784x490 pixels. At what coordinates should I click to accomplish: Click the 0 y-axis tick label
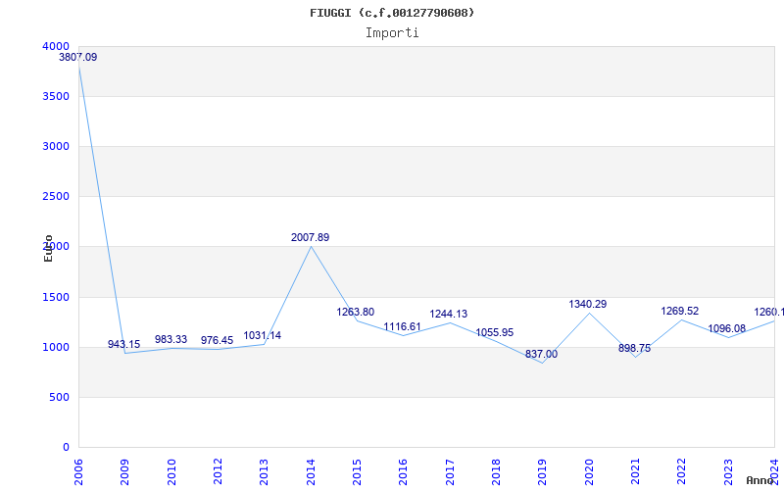pyautogui.click(x=66, y=447)
